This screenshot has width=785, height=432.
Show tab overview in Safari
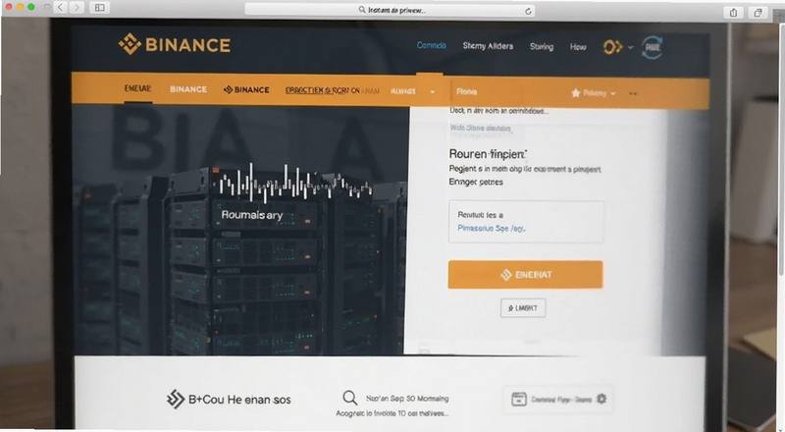(x=758, y=13)
